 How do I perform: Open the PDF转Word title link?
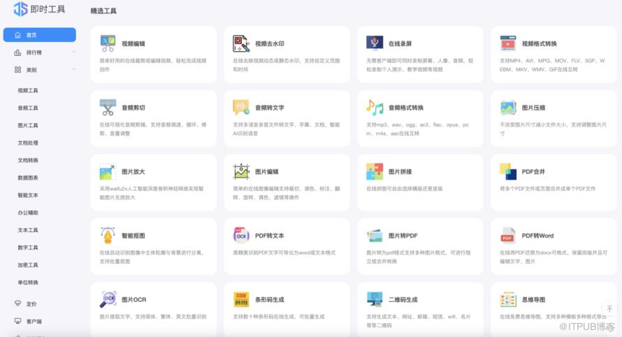point(537,236)
